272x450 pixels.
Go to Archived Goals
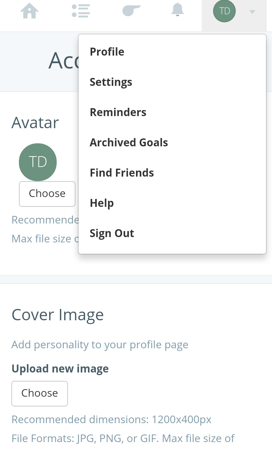tap(129, 143)
